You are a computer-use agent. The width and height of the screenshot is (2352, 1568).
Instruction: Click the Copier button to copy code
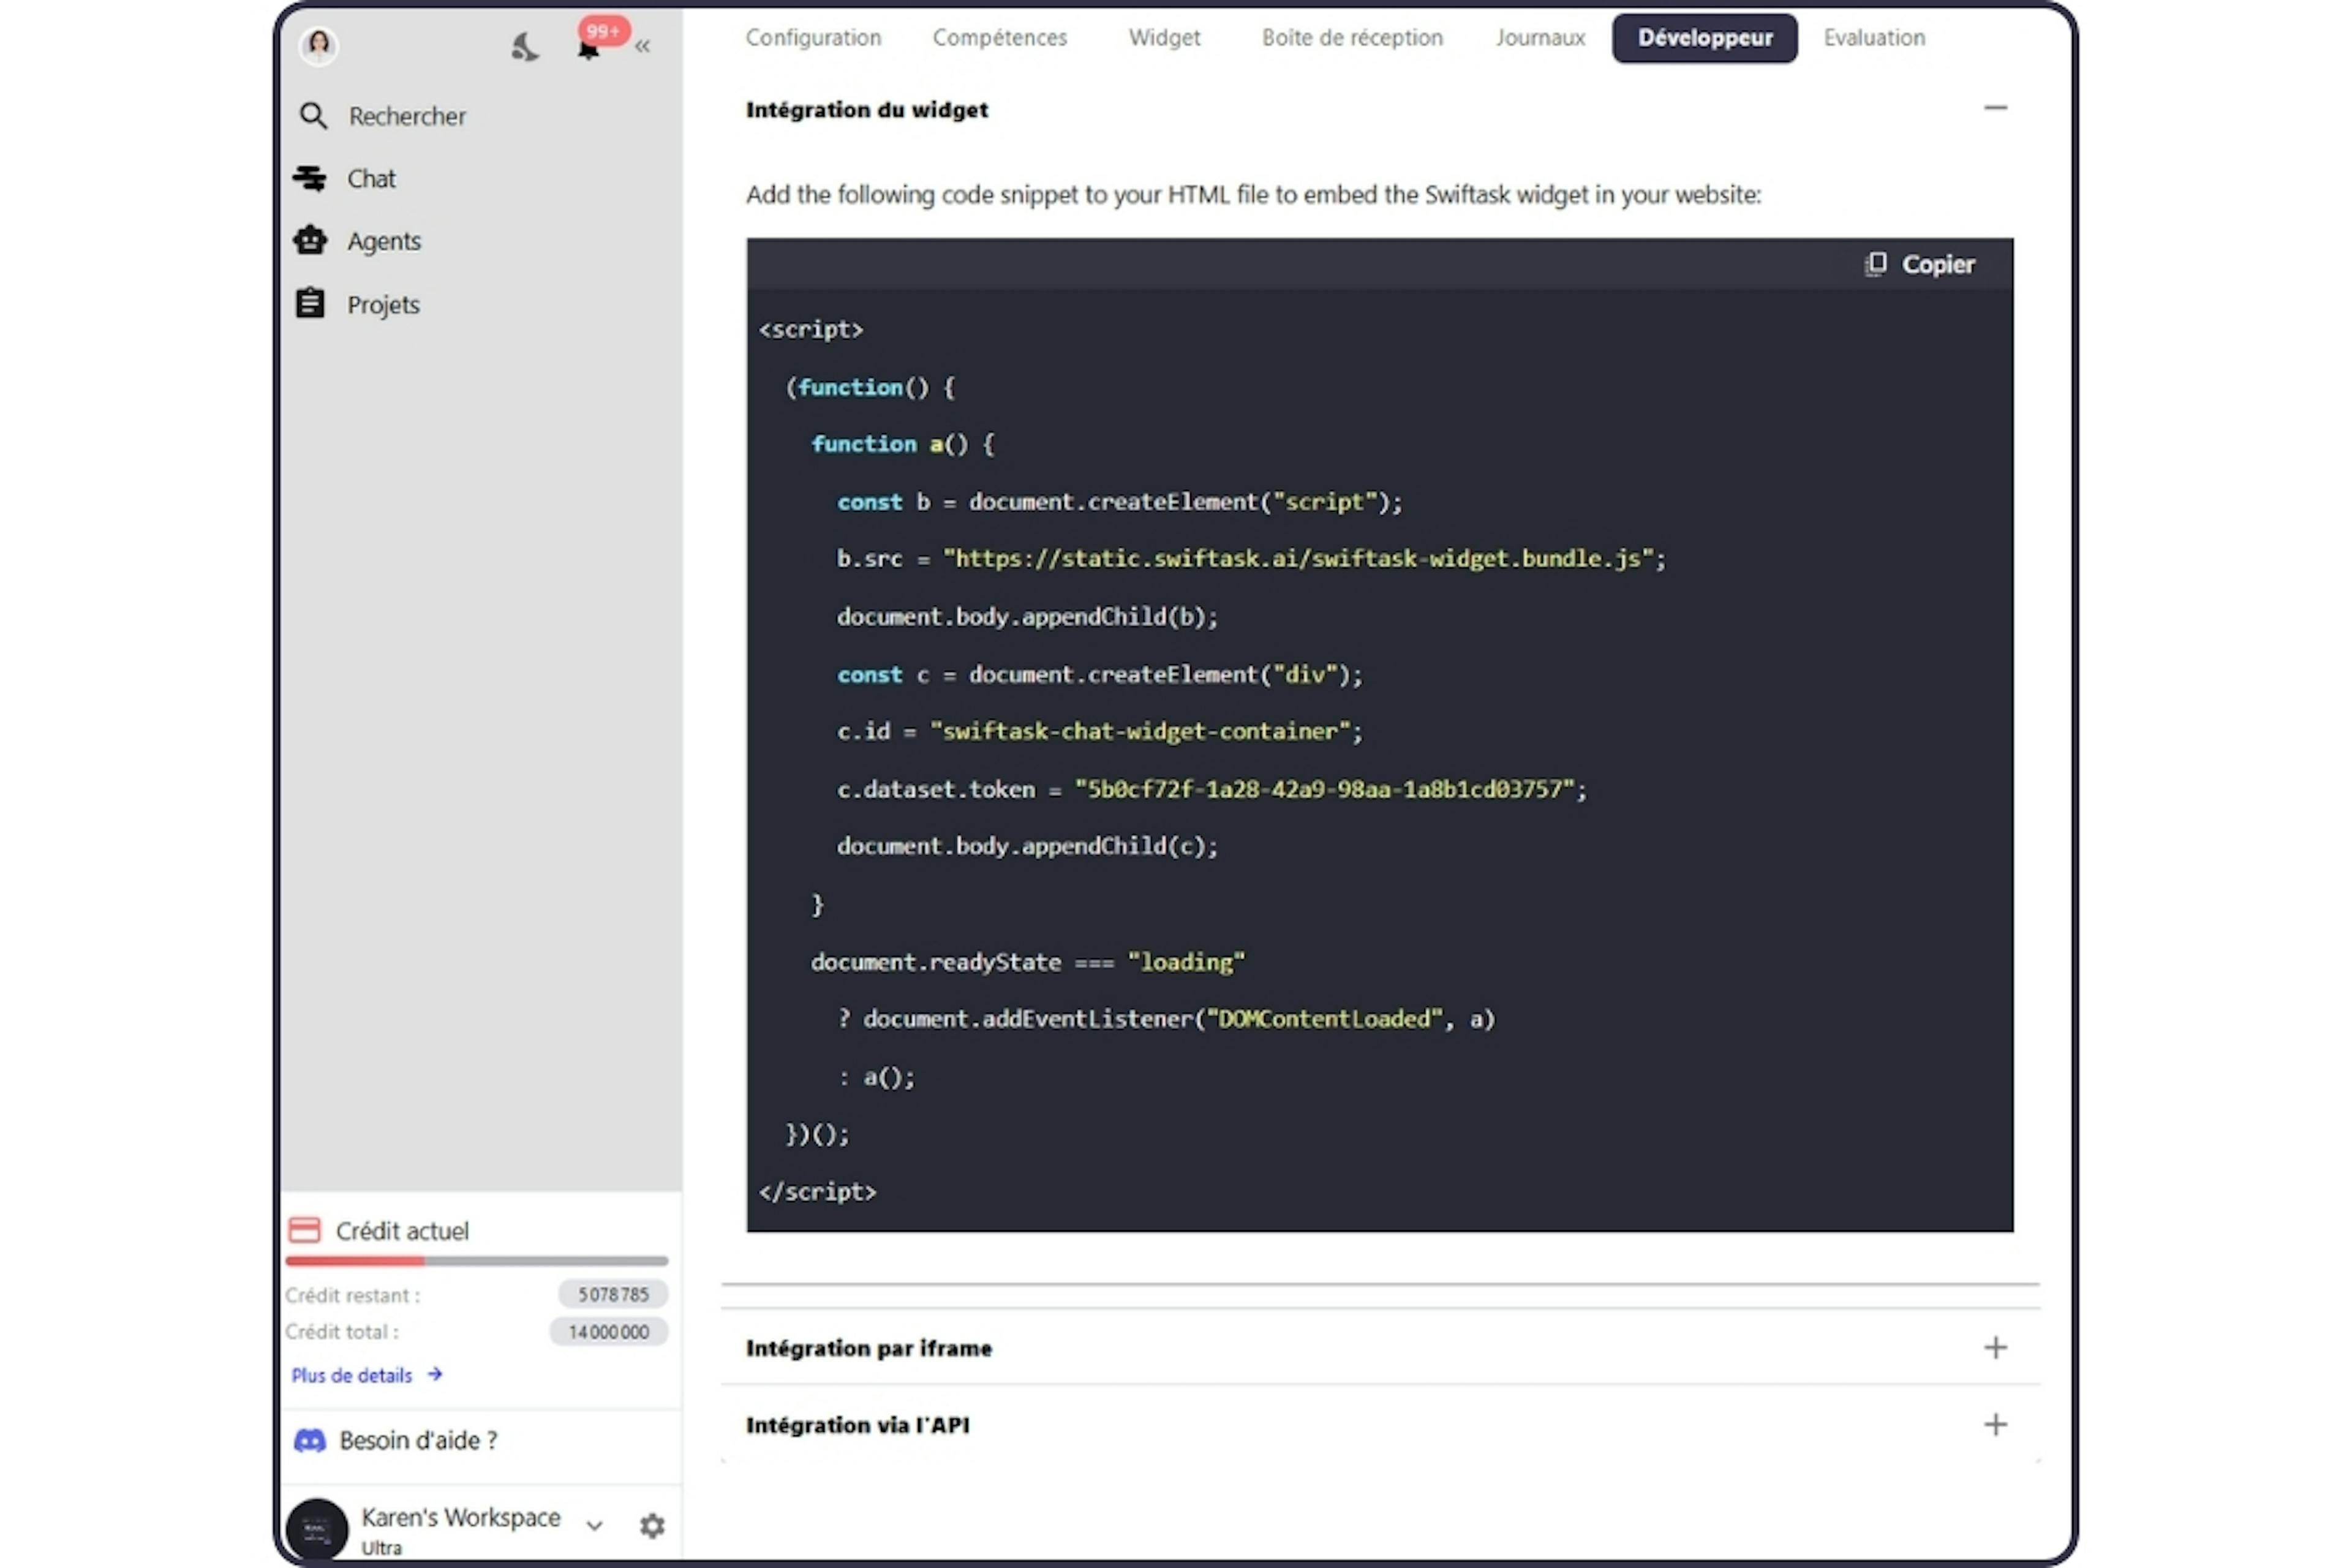click(1920, 263)
